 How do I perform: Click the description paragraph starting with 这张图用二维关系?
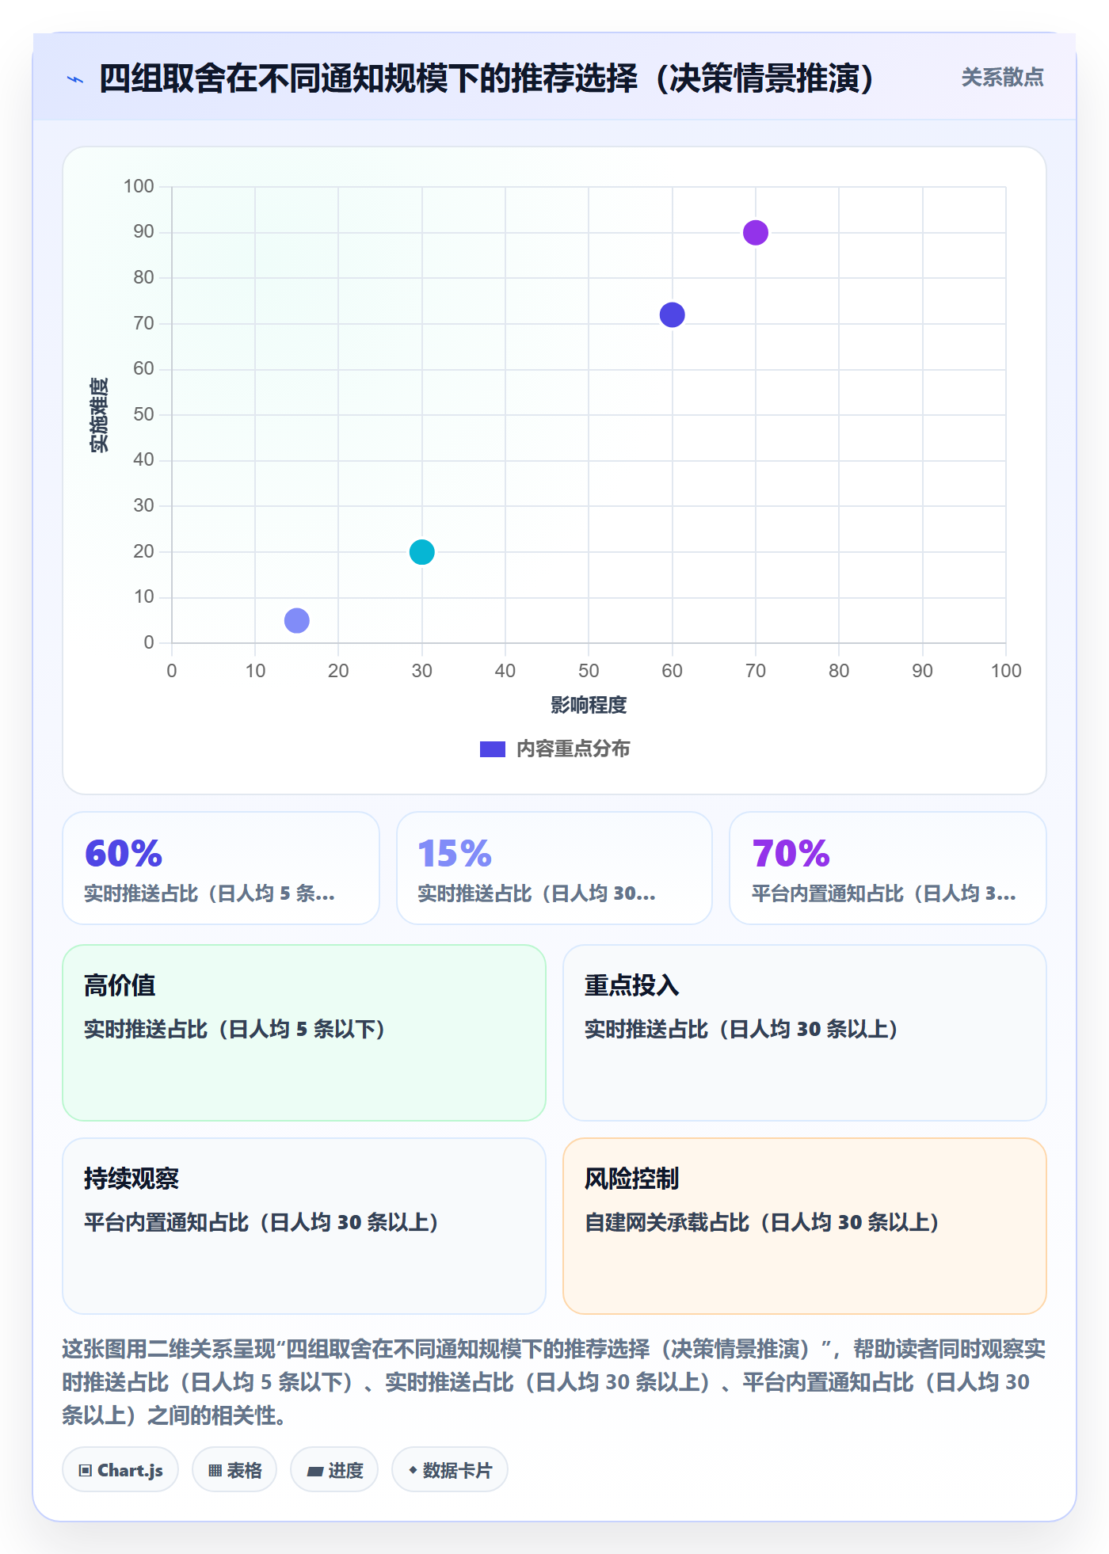tap(554, 1382)
